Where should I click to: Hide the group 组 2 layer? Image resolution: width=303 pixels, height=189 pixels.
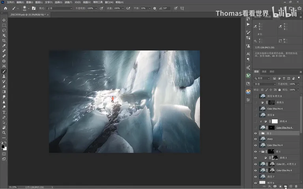(x=256, y=133)
